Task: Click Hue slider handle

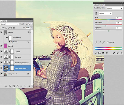Action: point(109,21)
